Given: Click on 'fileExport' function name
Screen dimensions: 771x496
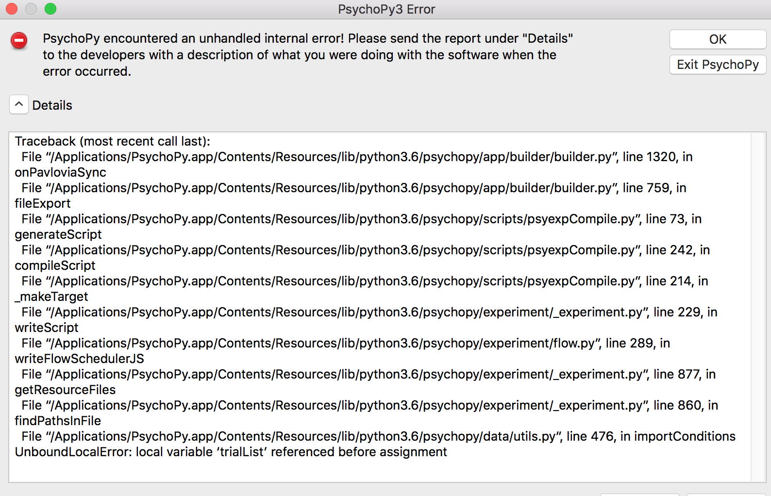Looking at the screenshot, I should pyautogui.click(x=43, y=203).
